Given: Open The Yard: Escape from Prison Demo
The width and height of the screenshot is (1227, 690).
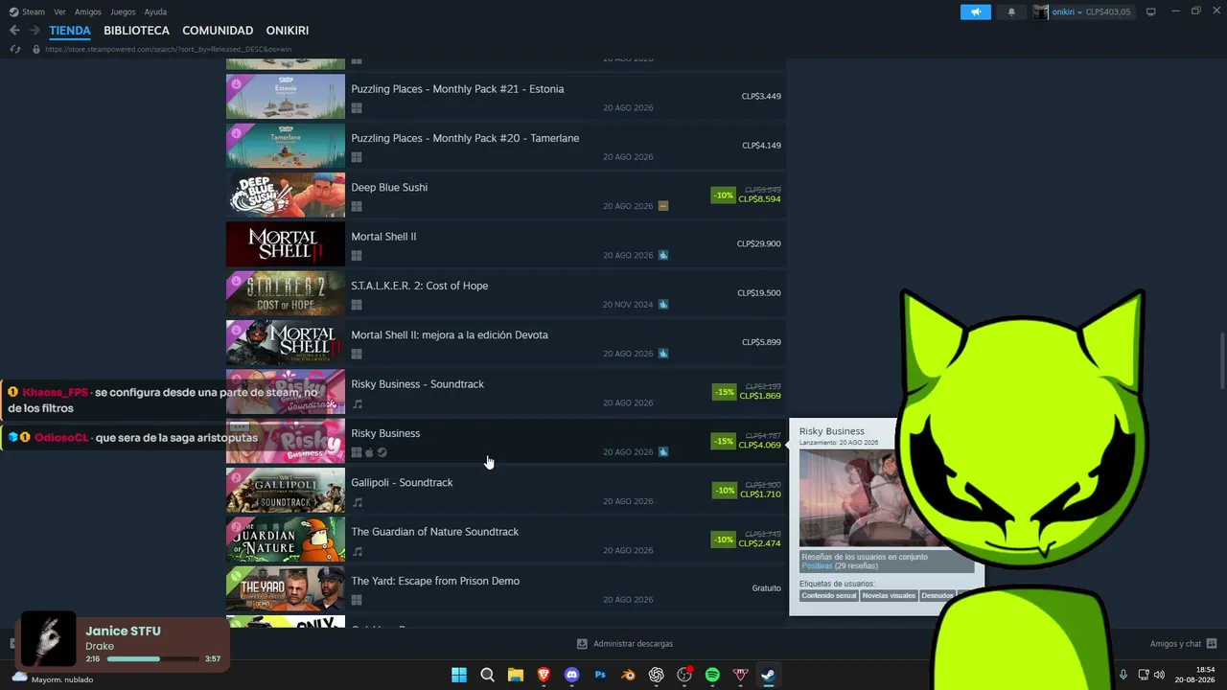Looking at the screenshot, I should point(506,589).
